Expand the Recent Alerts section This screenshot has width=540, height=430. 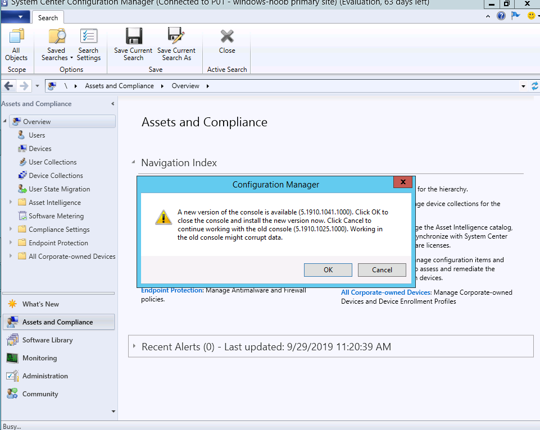[x=134, y=346]
